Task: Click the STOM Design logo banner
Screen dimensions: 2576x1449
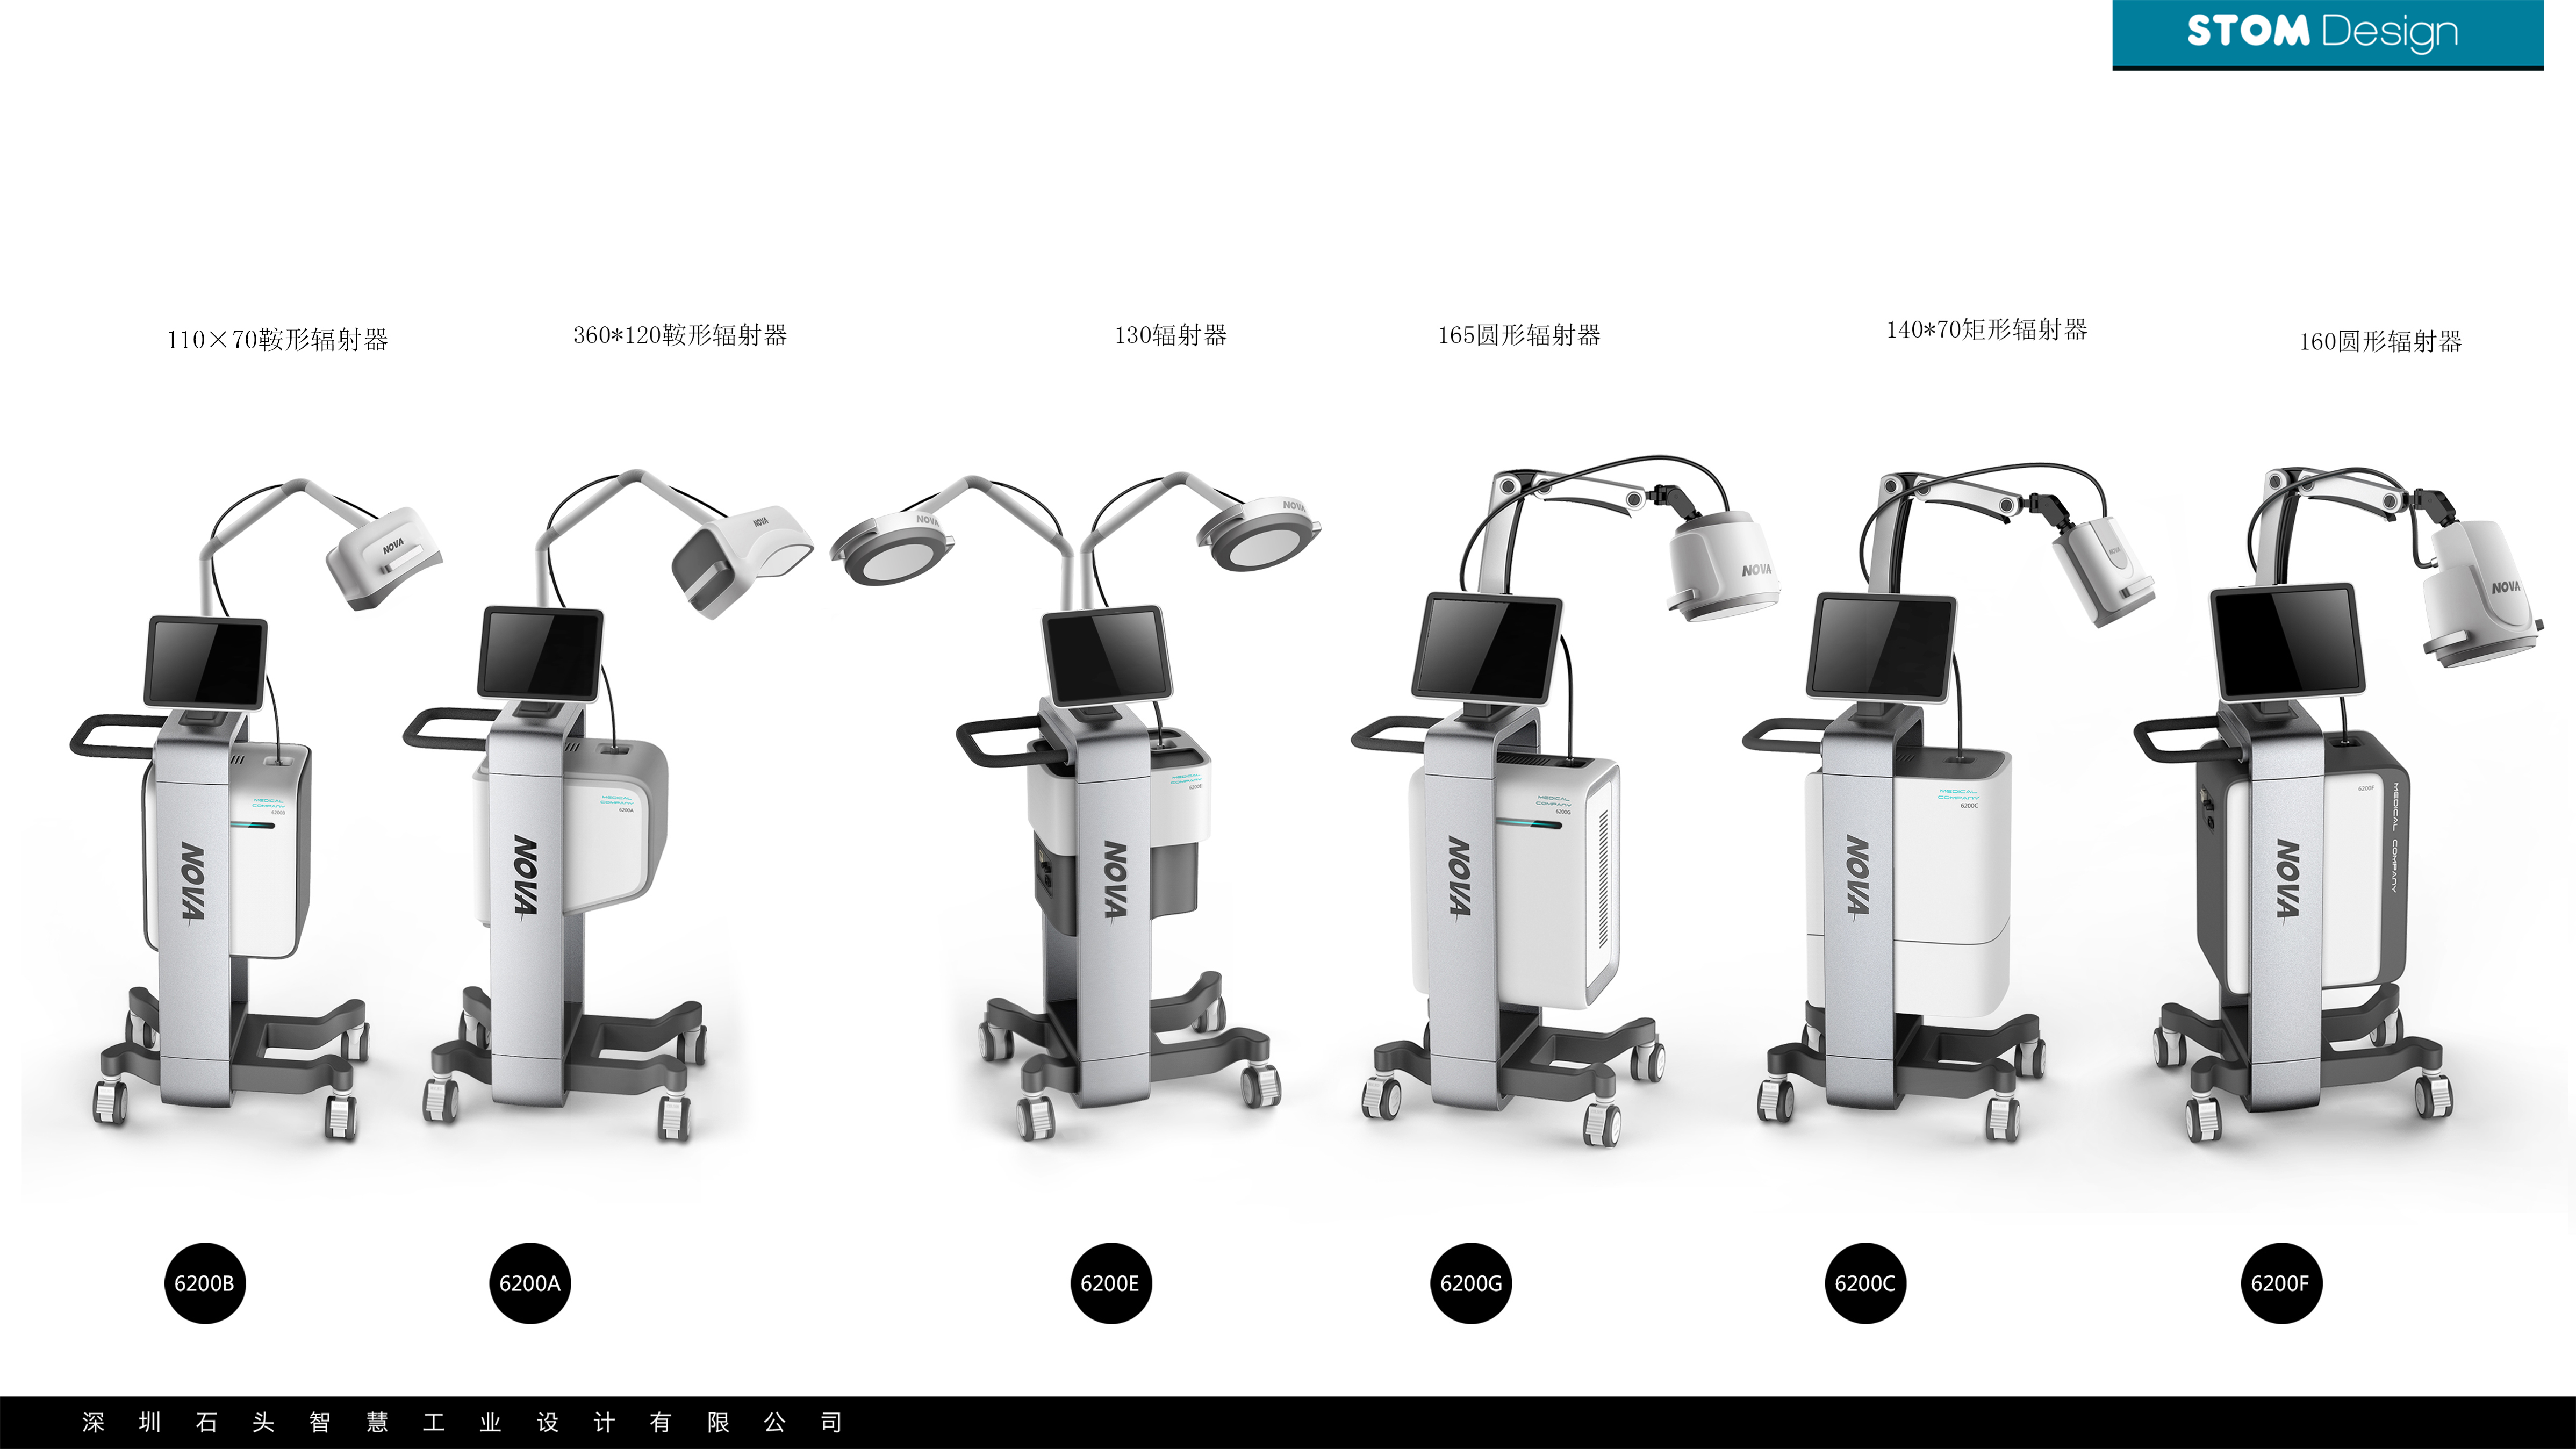Action: coord(2327,35)
